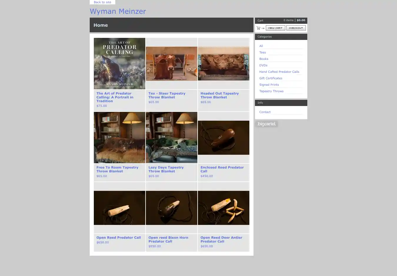Open the Open reed Bison Horn call title
Screen dimensions: 397x276
click(x=168, y=240)
